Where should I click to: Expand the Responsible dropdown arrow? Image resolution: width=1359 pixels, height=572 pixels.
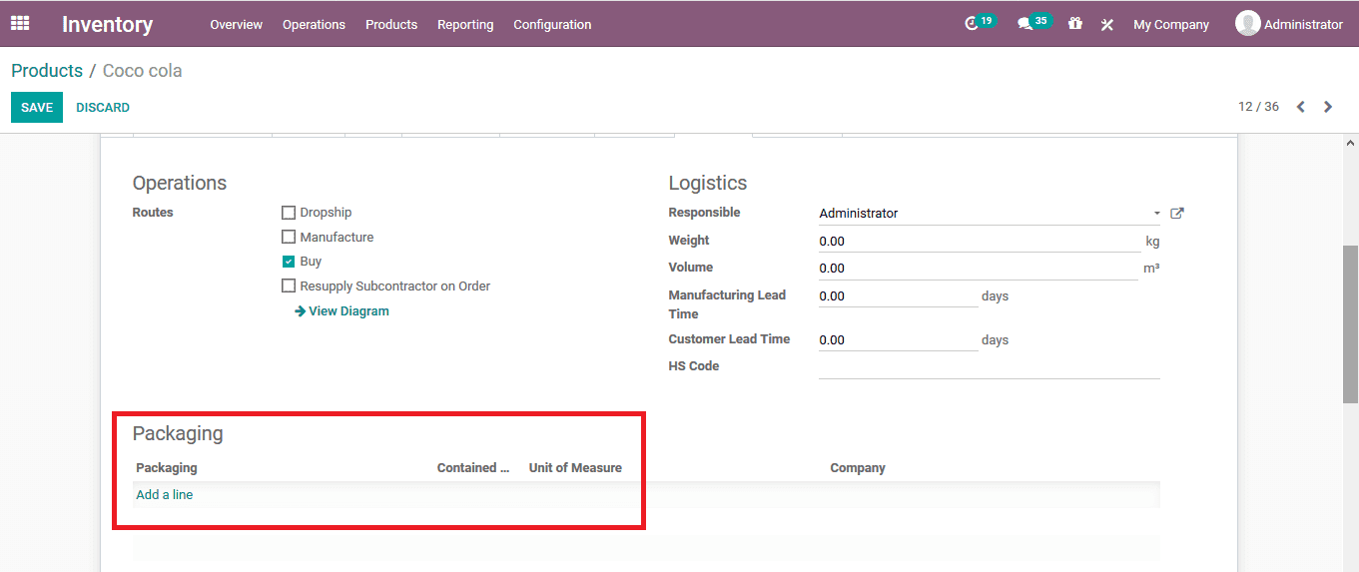[x=1157, y=214]
